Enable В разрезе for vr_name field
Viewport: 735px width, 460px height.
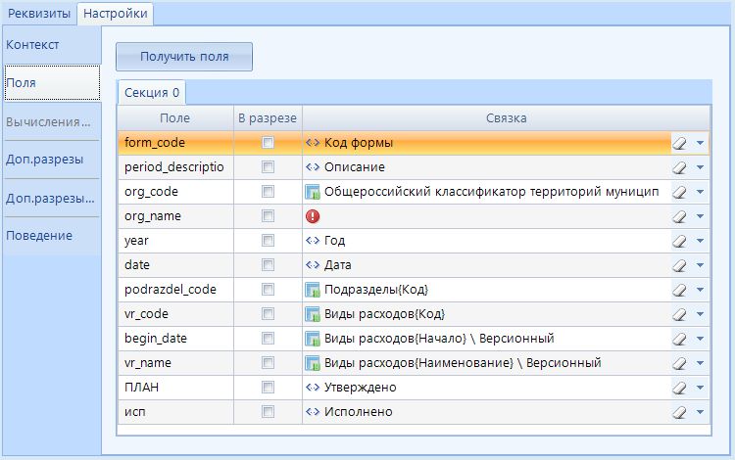pyautogui.click(x=268, y=363)
